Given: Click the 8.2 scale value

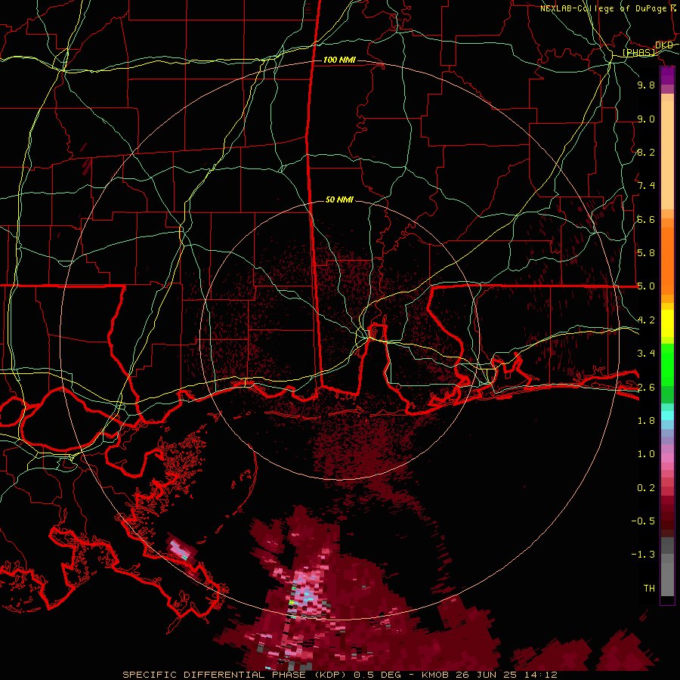Looking at the screenshot, I should tap(646, 152).
